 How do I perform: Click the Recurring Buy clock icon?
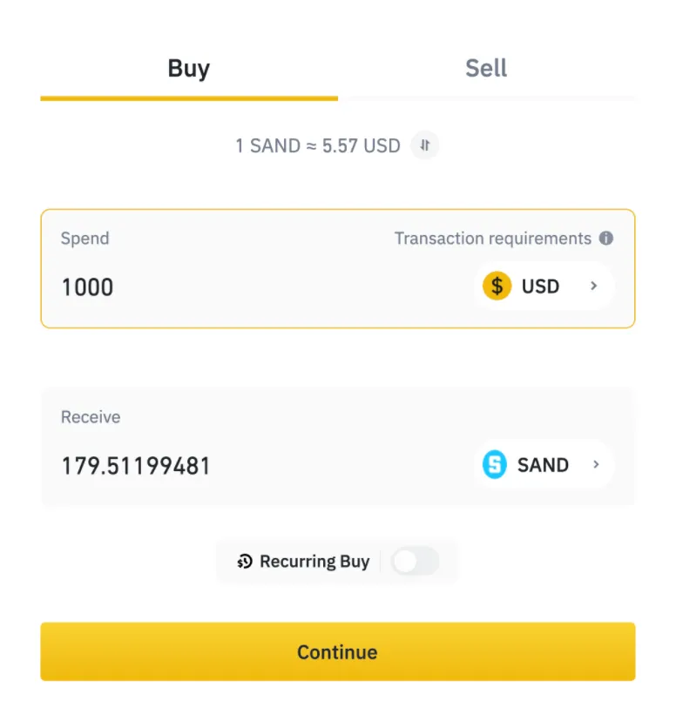245,562
